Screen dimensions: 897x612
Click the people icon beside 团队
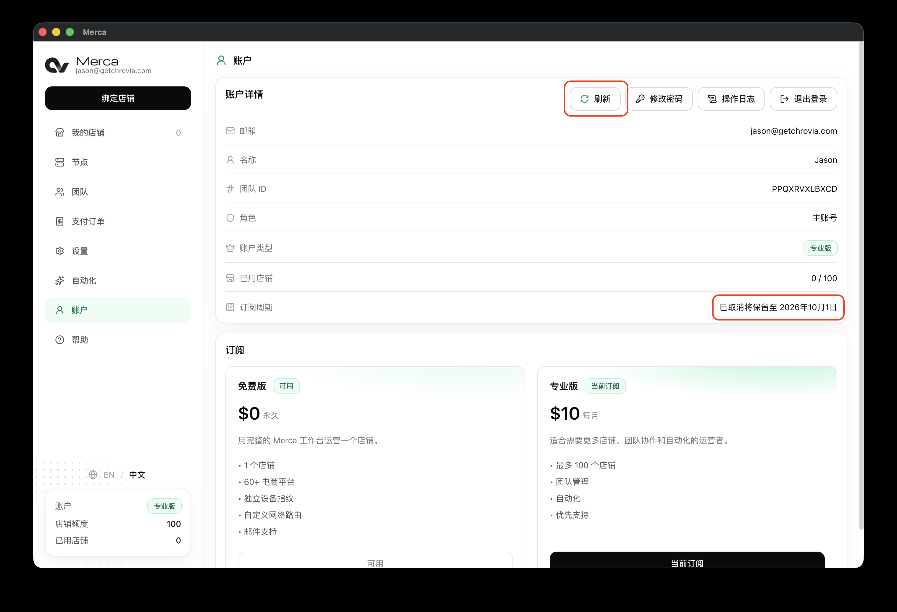pos(59,192)
